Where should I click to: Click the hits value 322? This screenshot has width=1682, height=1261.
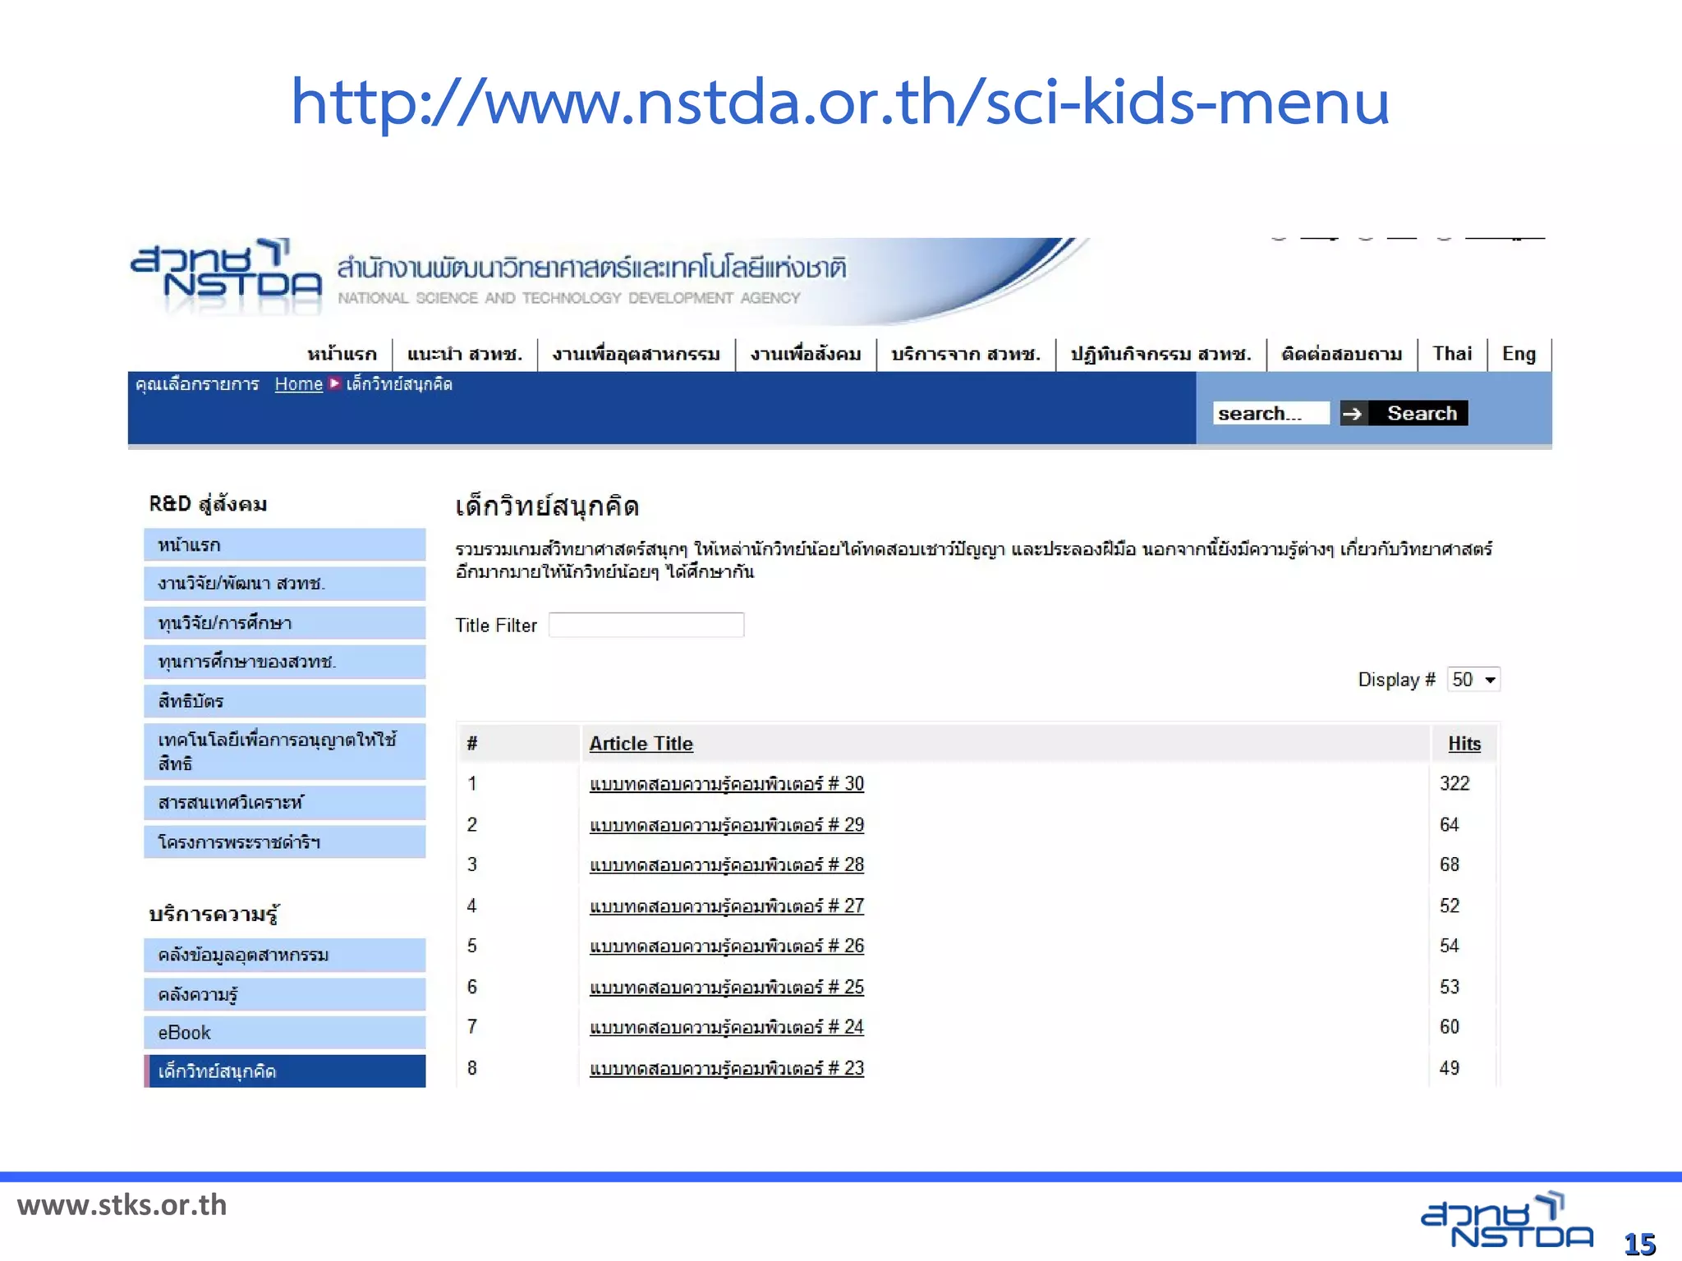click(1455, 783)
